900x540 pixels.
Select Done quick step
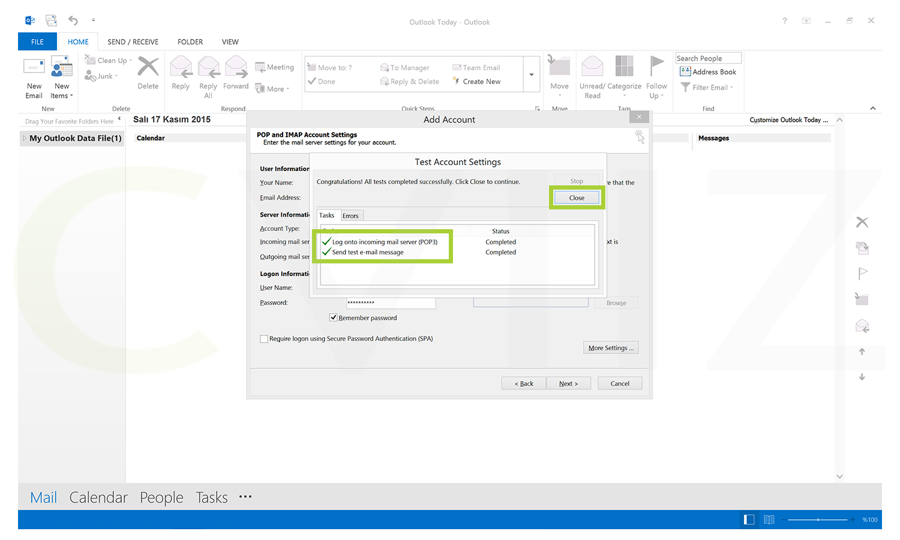[322, 81]
